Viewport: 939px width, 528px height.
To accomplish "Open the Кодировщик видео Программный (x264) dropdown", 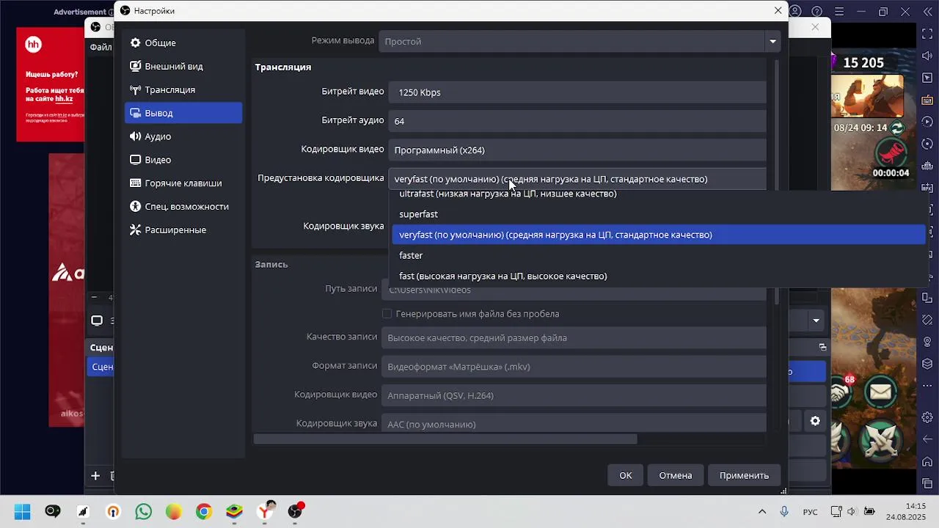I will (x=577, y=150).
